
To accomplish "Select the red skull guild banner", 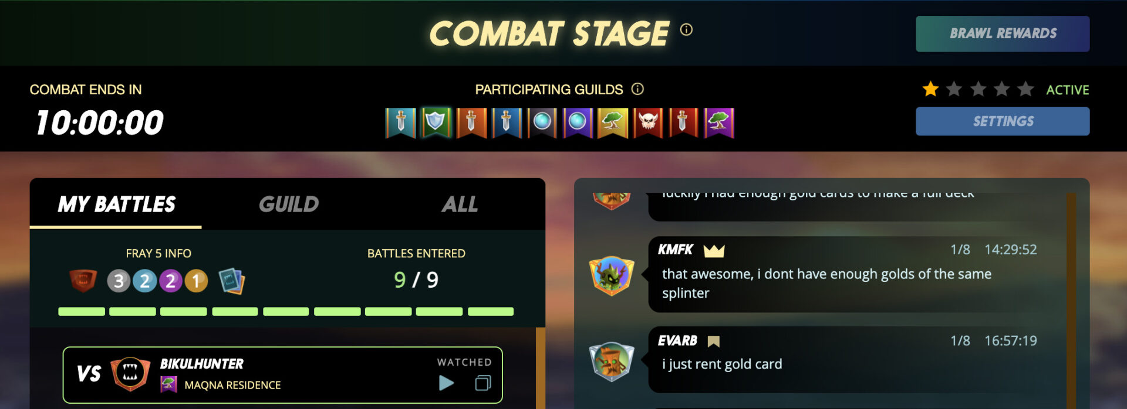I will [648, 122].
